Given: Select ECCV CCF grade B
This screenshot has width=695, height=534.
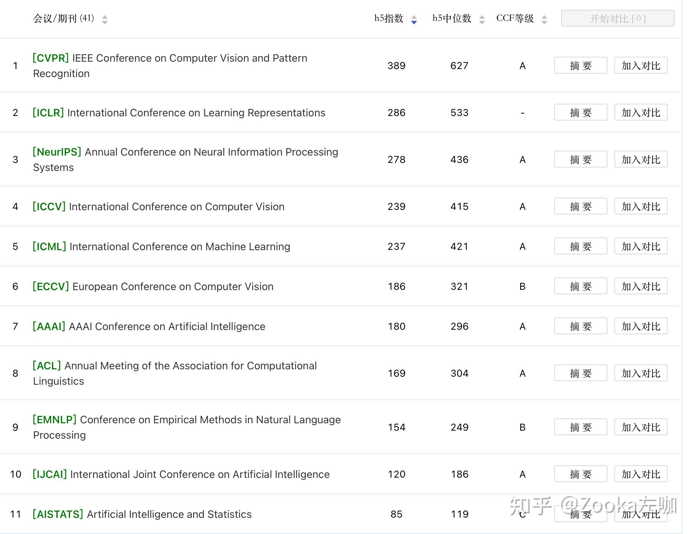Looking at the screenshot, I should [x=522, y=287].
